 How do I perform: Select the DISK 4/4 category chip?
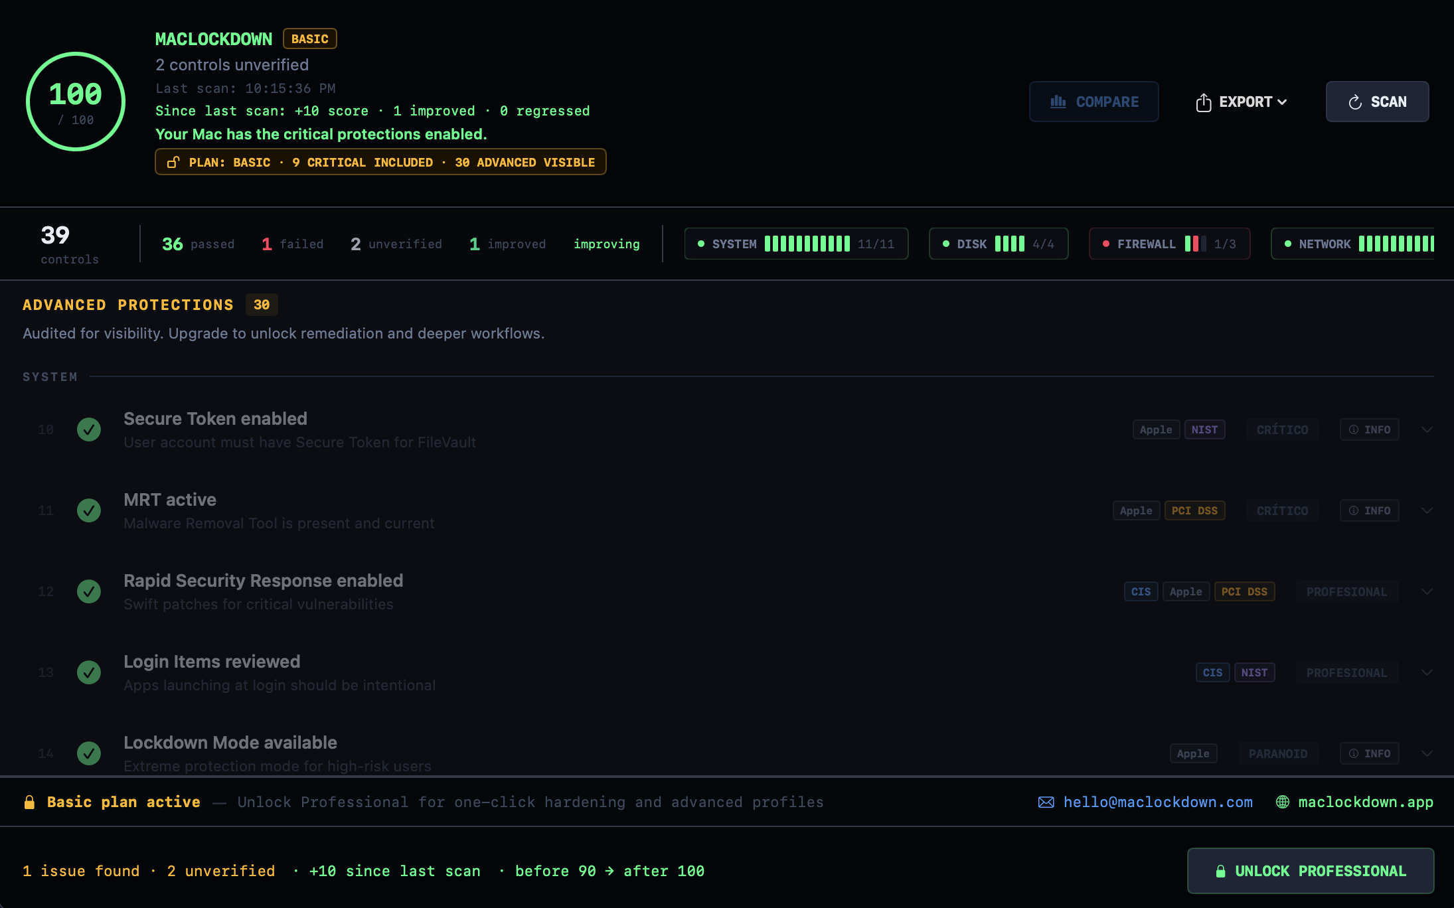coord(999,244)
